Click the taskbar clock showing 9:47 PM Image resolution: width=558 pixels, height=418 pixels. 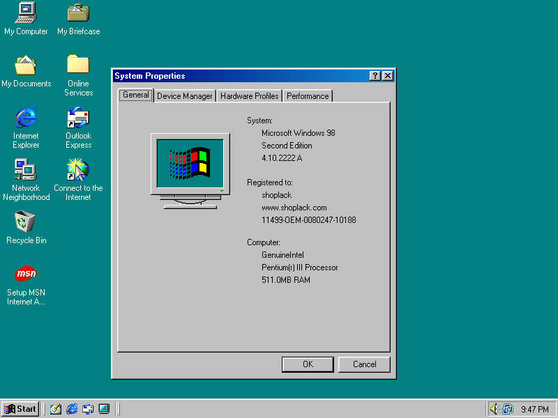pyautogui.click(x=535, y=410)
